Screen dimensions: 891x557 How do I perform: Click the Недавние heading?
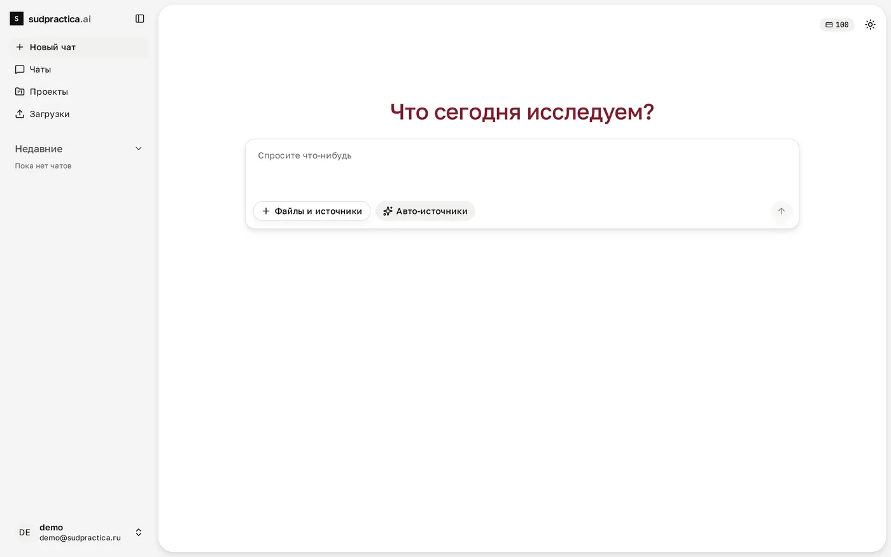click(39, 149)
